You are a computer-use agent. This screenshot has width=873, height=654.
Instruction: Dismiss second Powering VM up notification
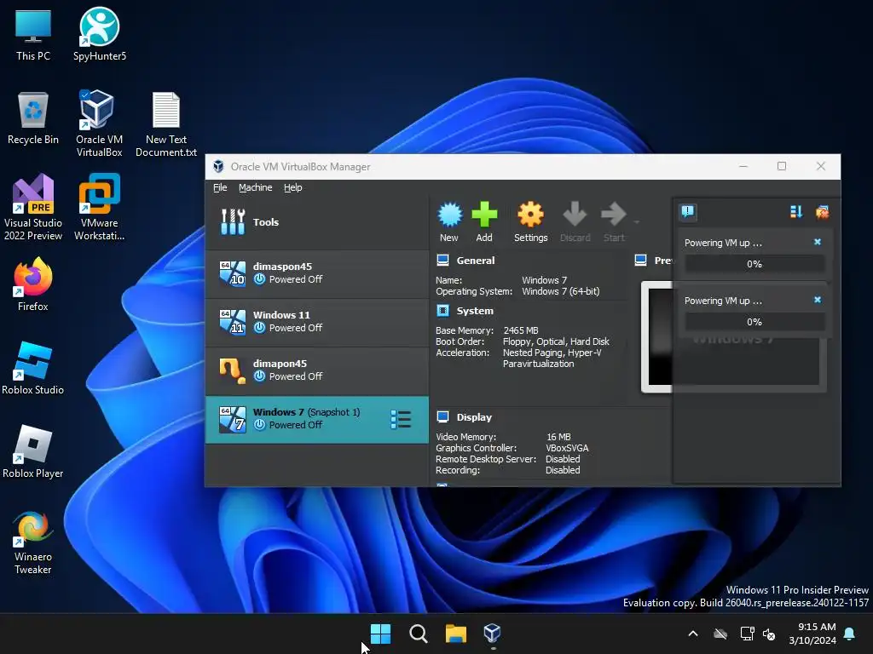[x=818, y=300]
